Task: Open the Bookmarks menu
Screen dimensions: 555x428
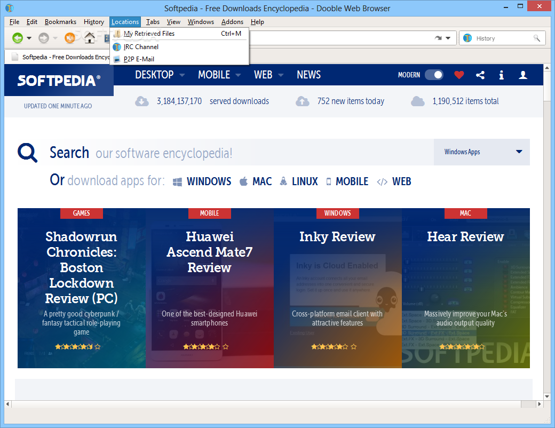Action: [x=60, y=22]
